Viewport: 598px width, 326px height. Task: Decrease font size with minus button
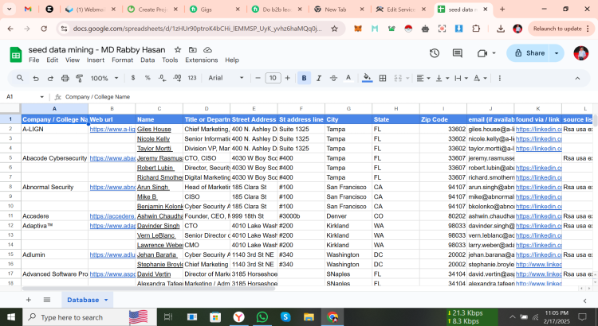point(258,78)
